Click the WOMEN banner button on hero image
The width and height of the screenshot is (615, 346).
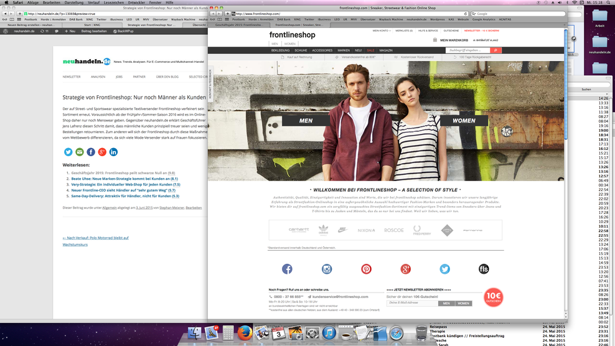point(464,121)
